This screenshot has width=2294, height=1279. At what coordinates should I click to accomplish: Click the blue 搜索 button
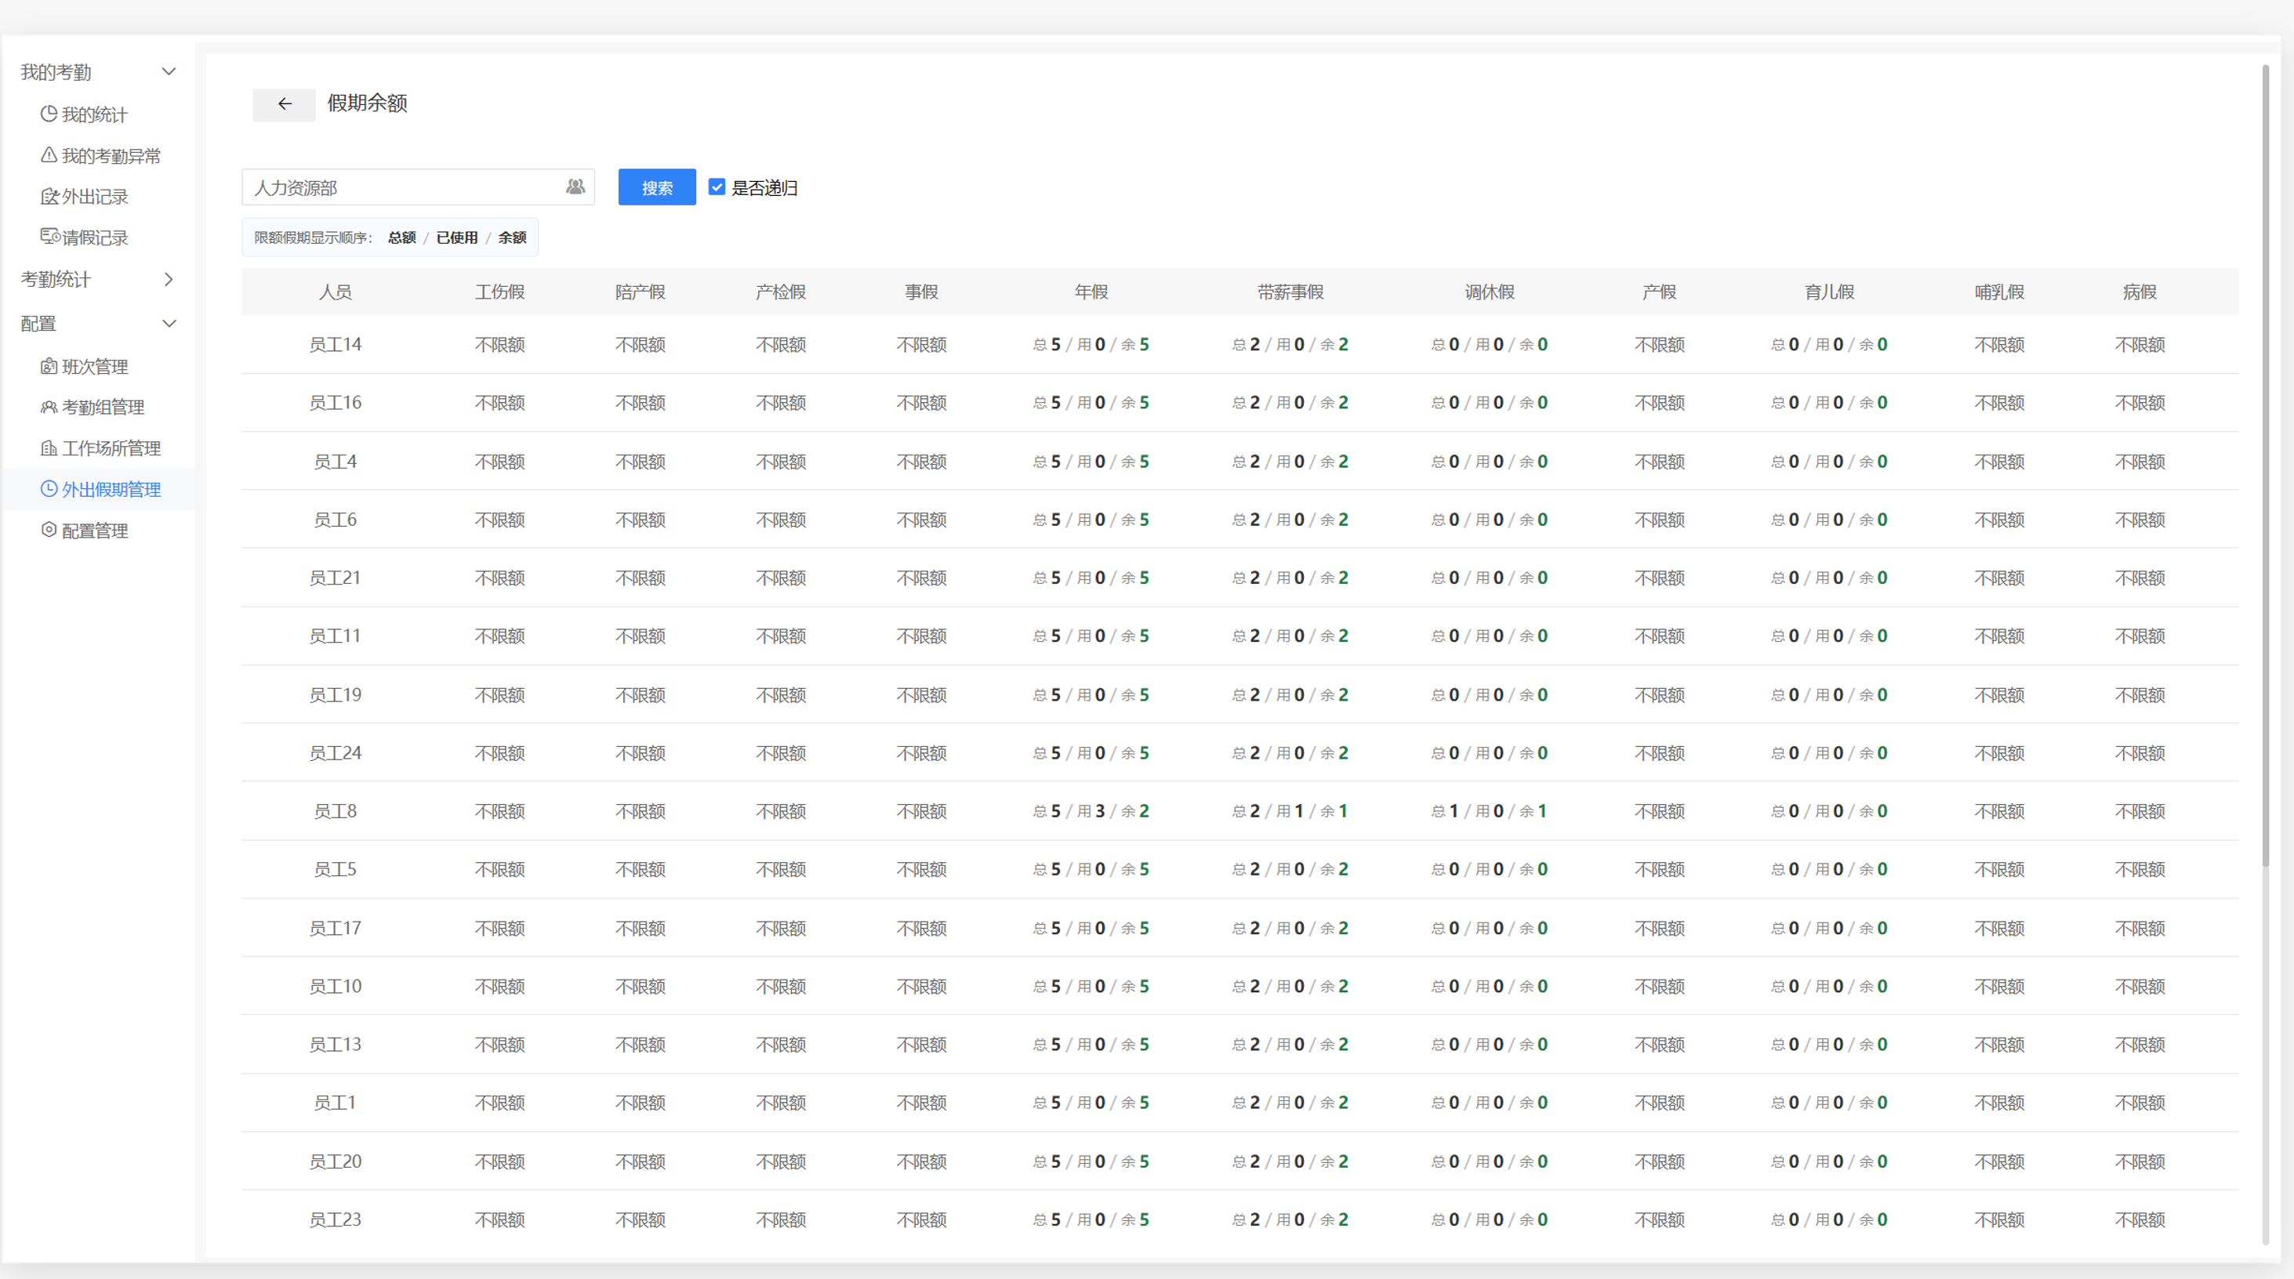coord(657,187)
